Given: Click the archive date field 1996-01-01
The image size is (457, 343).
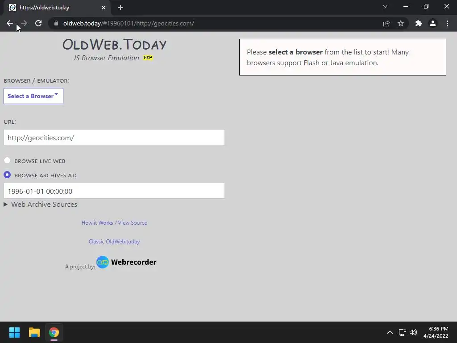Looking at the screenshot, I should 114,191.
